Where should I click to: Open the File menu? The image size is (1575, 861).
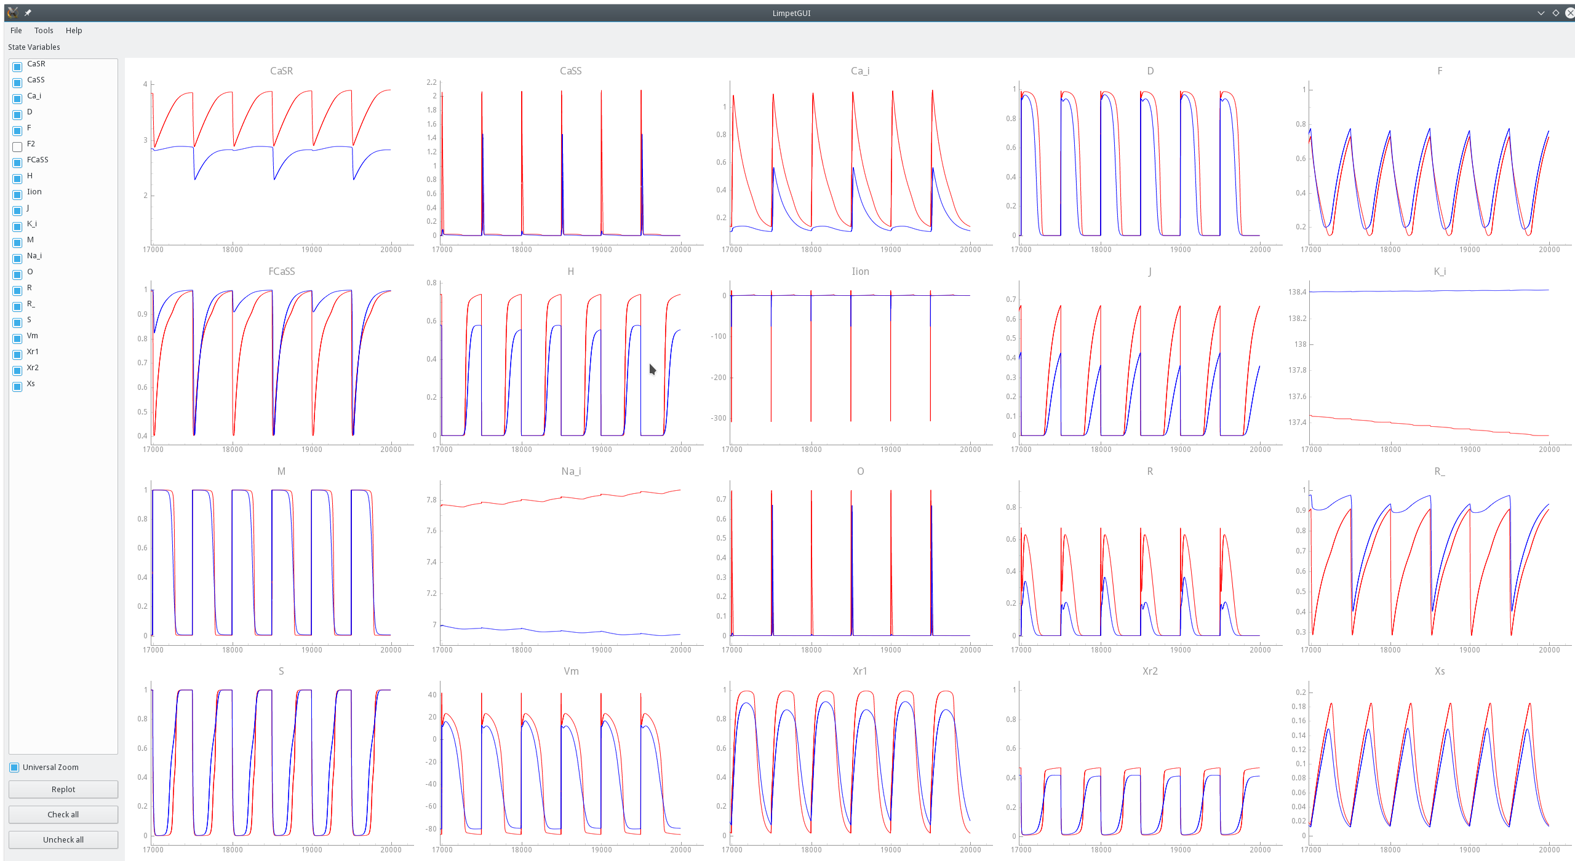15,30
